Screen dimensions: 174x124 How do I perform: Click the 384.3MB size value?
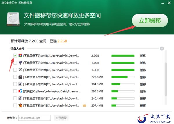pyautogui.click(x=97, y=84)
